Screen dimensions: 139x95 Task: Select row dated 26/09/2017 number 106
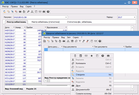pos(23,66)
